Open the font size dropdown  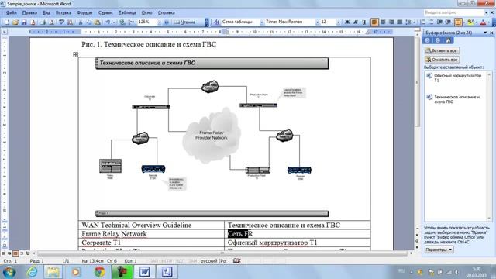[338, 22]
